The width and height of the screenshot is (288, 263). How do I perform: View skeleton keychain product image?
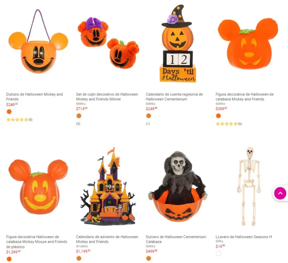tap(249, 186)
